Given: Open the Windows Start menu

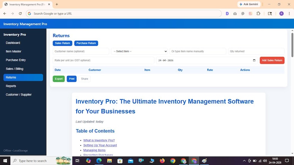Looking at the screenshot, I should [x=5, y=161].
